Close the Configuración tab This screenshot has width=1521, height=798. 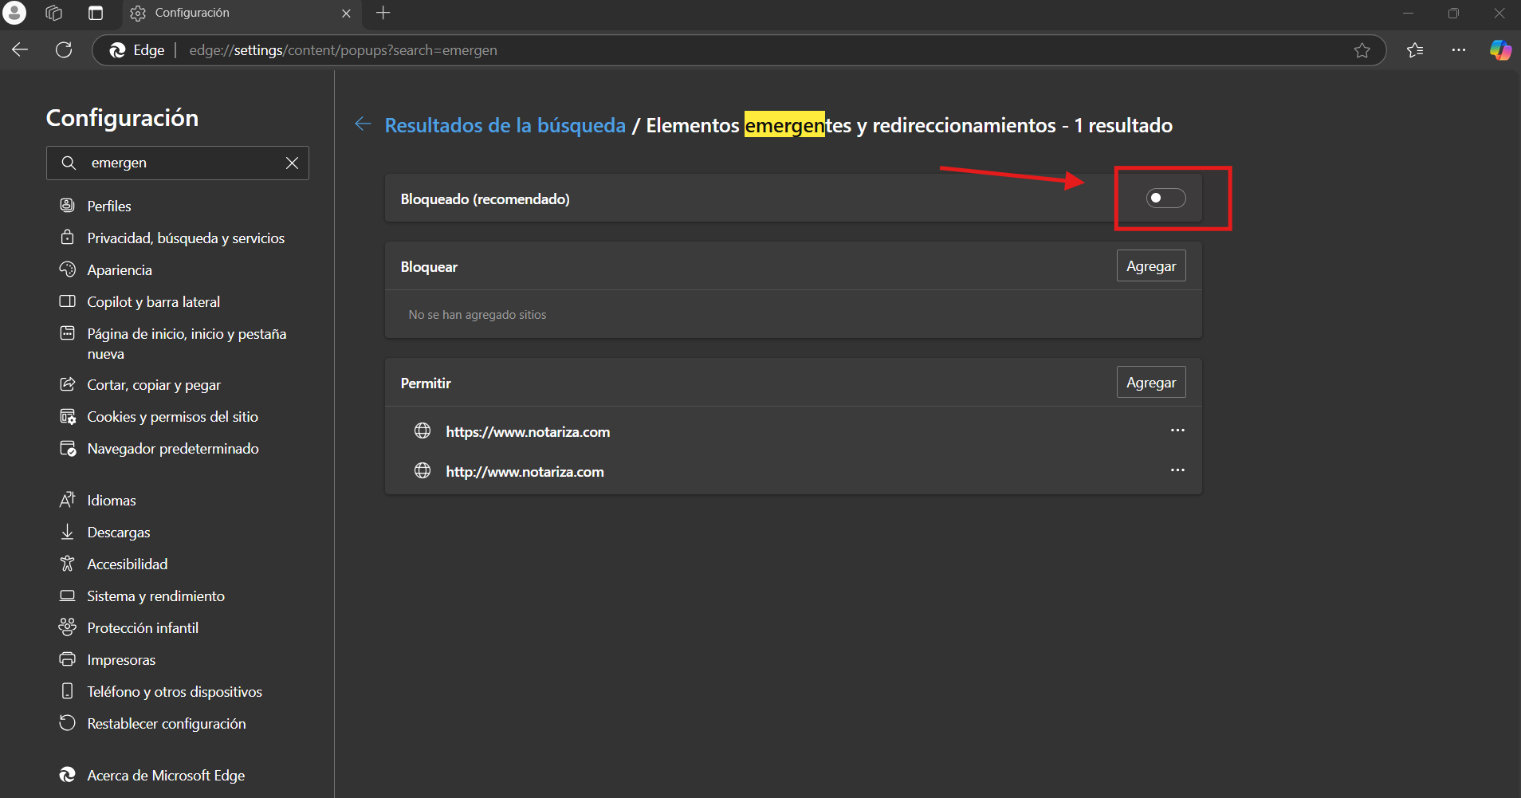(346, 14)
